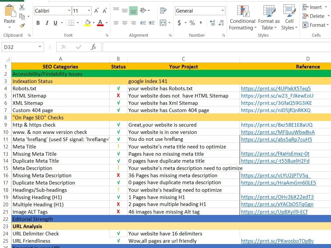Open Number format dialog launcher
This screenshot has width=331, height=248.
(x=223, y=35)
